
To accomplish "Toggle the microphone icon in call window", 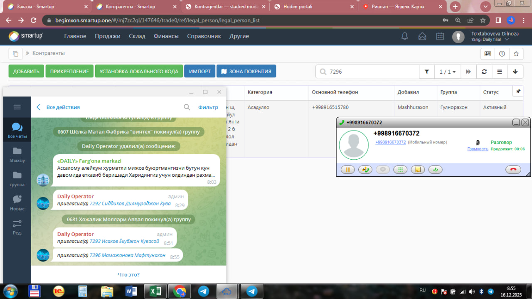I will [x=478, y=143].
